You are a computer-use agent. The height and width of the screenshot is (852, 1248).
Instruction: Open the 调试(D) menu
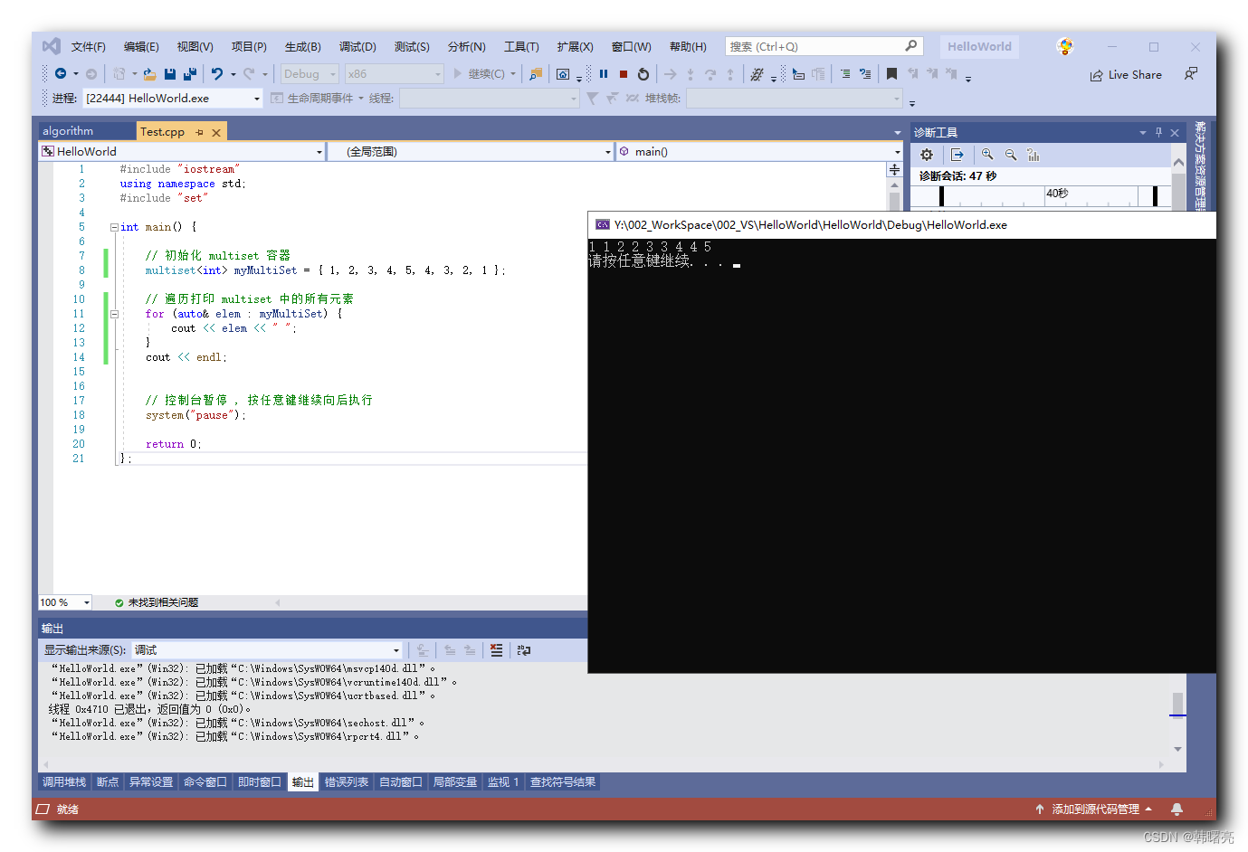click(357, 46)
